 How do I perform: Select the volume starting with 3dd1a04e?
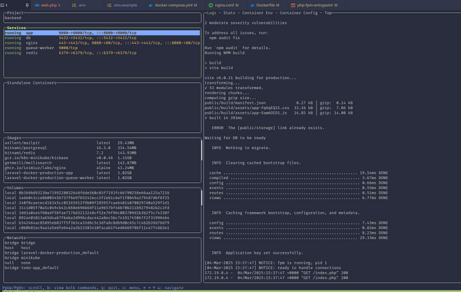tap(102, 213)
